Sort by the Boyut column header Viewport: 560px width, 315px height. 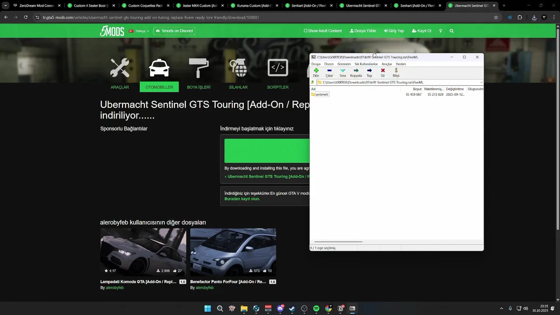point(417,89)
